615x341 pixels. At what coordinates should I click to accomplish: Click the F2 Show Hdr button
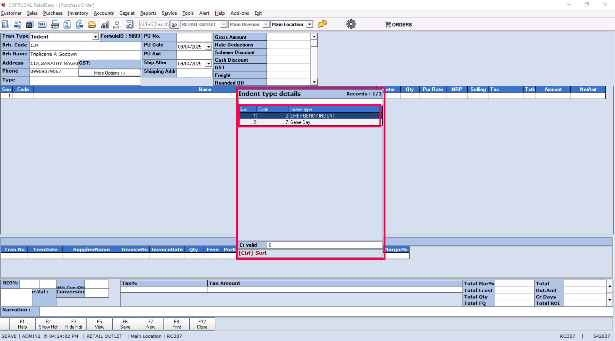coord(48,324)
